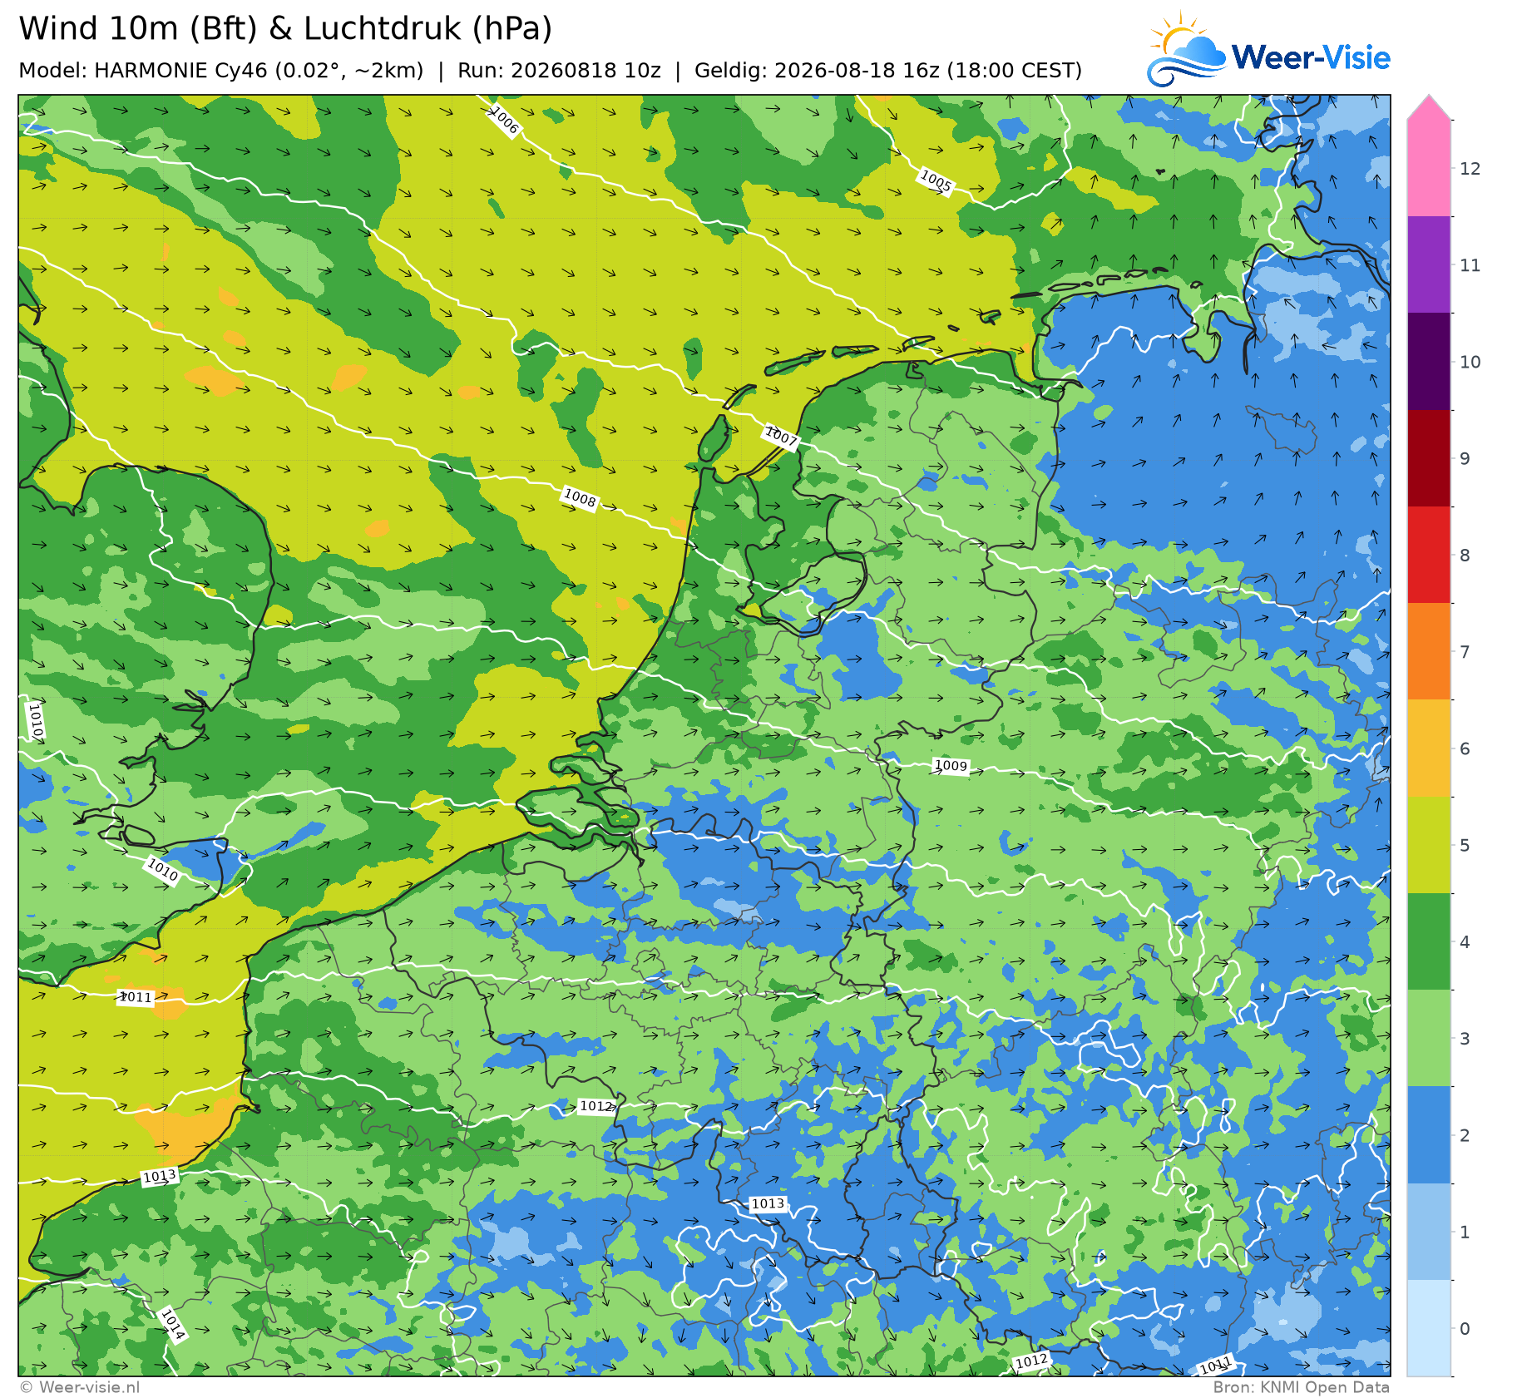Select the 1007 isobar label near the Wadden coast
The height and width of the screenshot is (1398, 1517).
(781, 436)
